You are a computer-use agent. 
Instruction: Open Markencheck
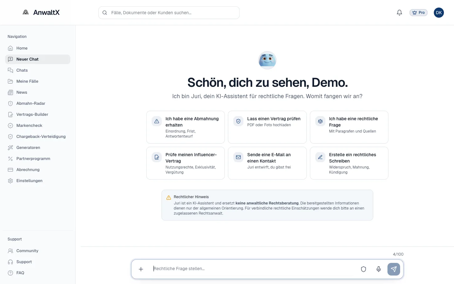click(38, 126)
